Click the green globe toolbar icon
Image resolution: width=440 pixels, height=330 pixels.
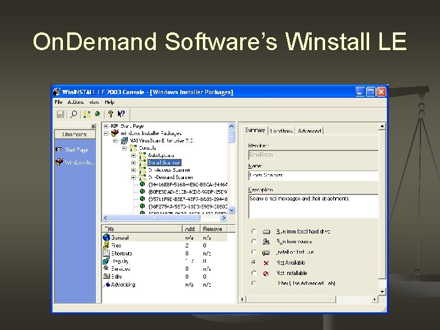(x=97, y=114)
